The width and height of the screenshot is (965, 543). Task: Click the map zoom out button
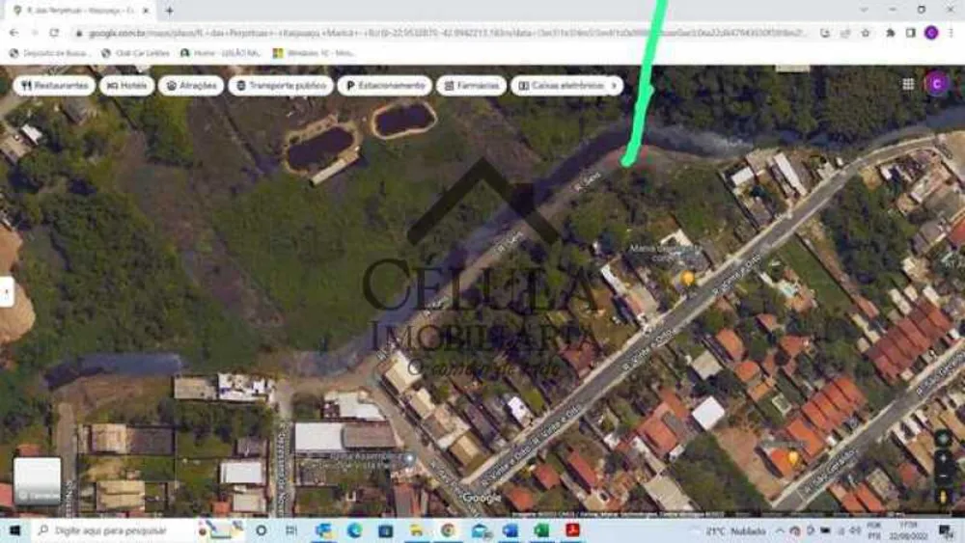tap(942, 476)
